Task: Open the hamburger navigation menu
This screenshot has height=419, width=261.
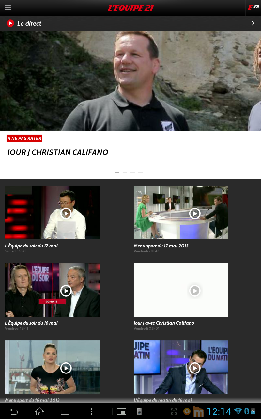Action: tap(8, 8)
